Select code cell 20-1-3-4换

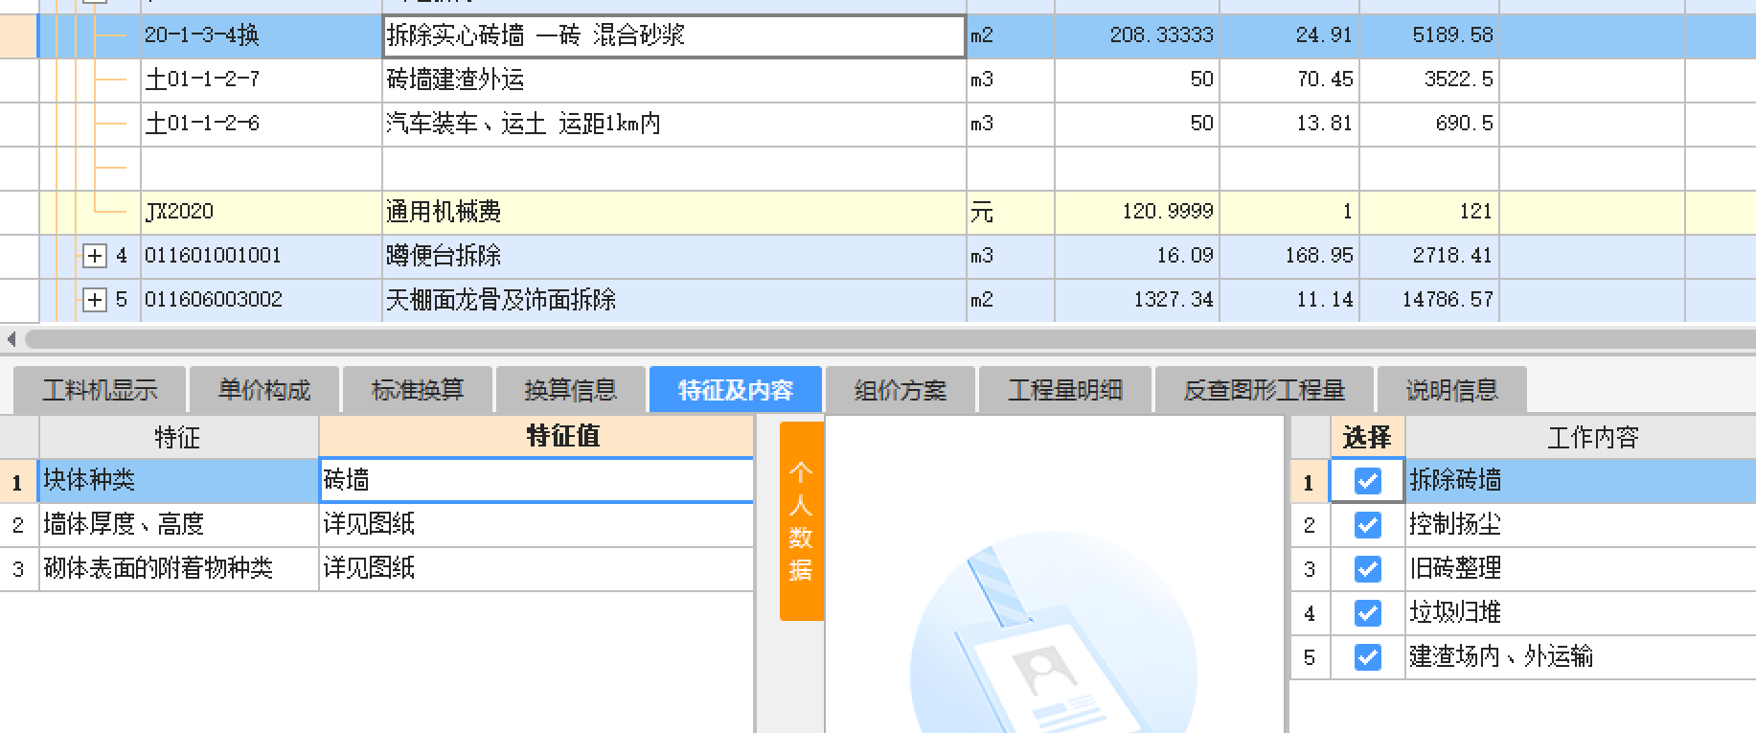tap(261, 35)
